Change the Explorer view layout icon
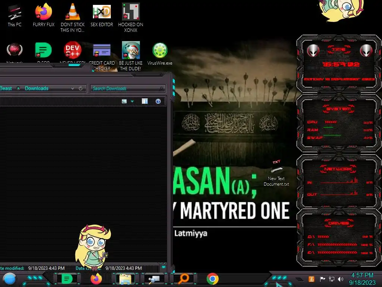382x287 pixels. (x=124, y=101)
